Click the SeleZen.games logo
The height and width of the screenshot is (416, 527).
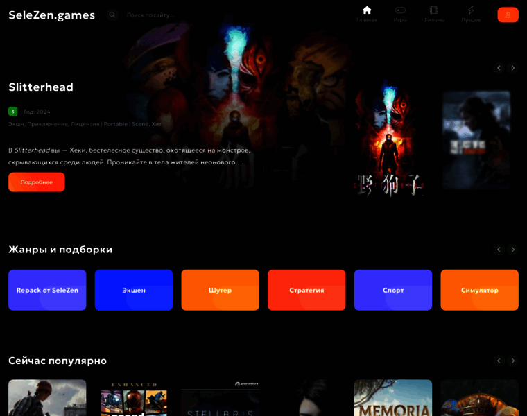[x=52, y=15]
